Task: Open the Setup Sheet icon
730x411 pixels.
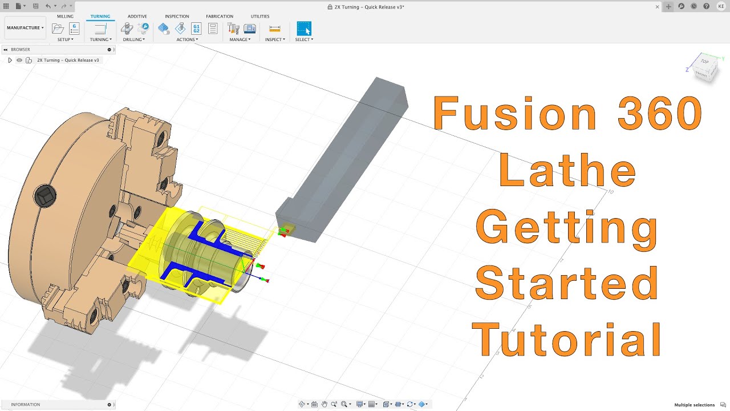Action: coord(213,29)
